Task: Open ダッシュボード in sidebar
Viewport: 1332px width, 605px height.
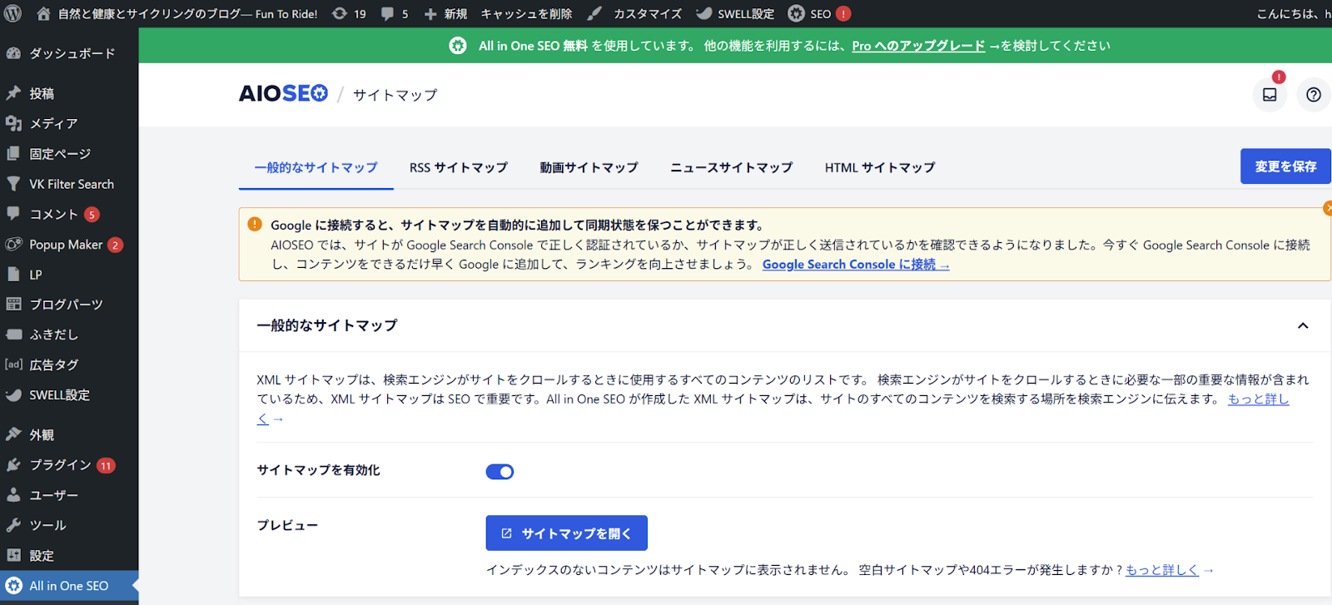Action: 69,53
